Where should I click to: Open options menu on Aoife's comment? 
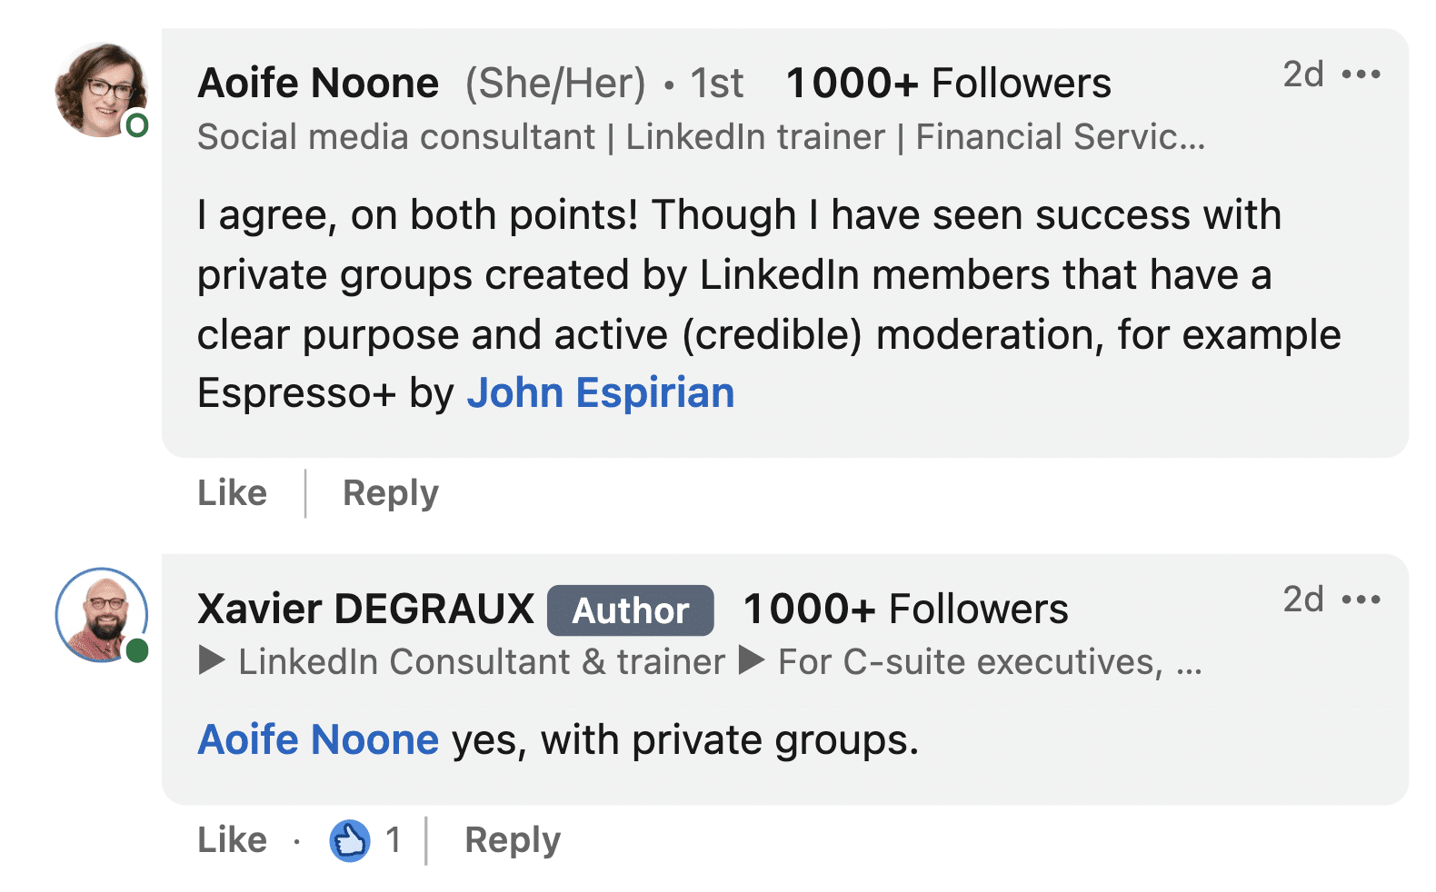tap(1361, 74)
